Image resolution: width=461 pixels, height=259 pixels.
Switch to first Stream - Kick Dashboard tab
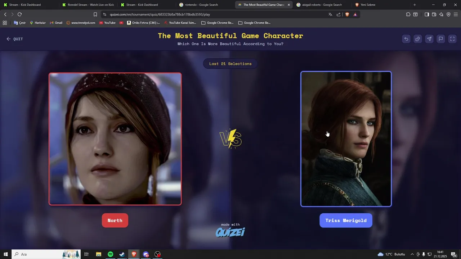(x=29, y=5)
